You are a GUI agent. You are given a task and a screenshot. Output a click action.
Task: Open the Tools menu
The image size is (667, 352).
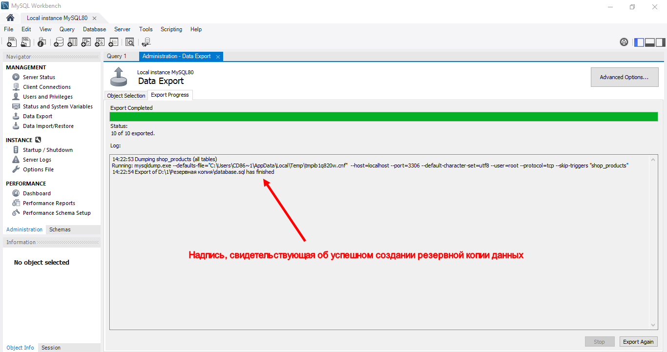coord(146,29)
